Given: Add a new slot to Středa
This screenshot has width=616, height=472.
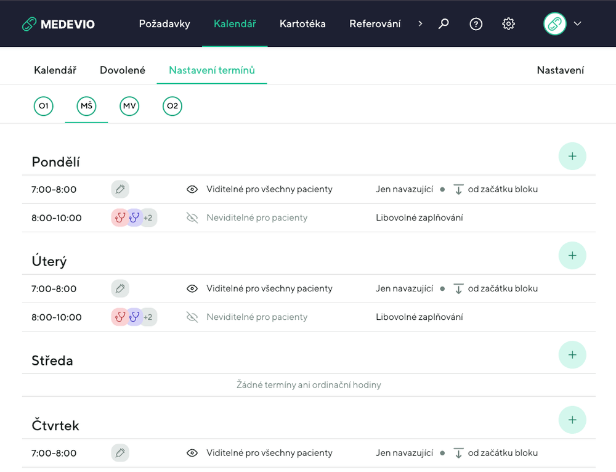Looking at the screenshot, I should point(572,355).
